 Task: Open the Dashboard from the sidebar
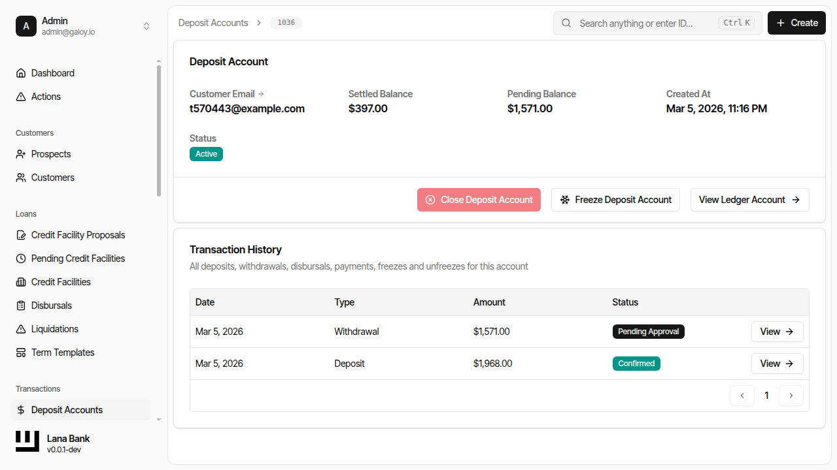20,72
